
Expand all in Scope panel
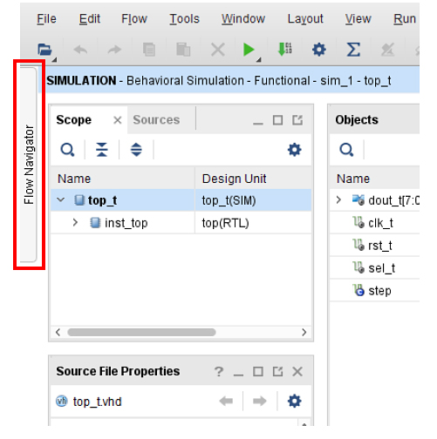(136, 150)
